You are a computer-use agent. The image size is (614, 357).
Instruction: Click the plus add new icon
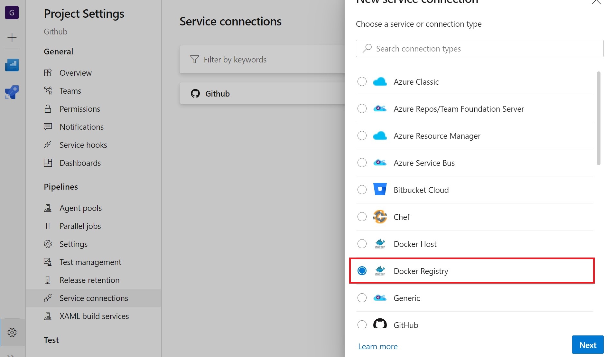click(x=12, y=37)
